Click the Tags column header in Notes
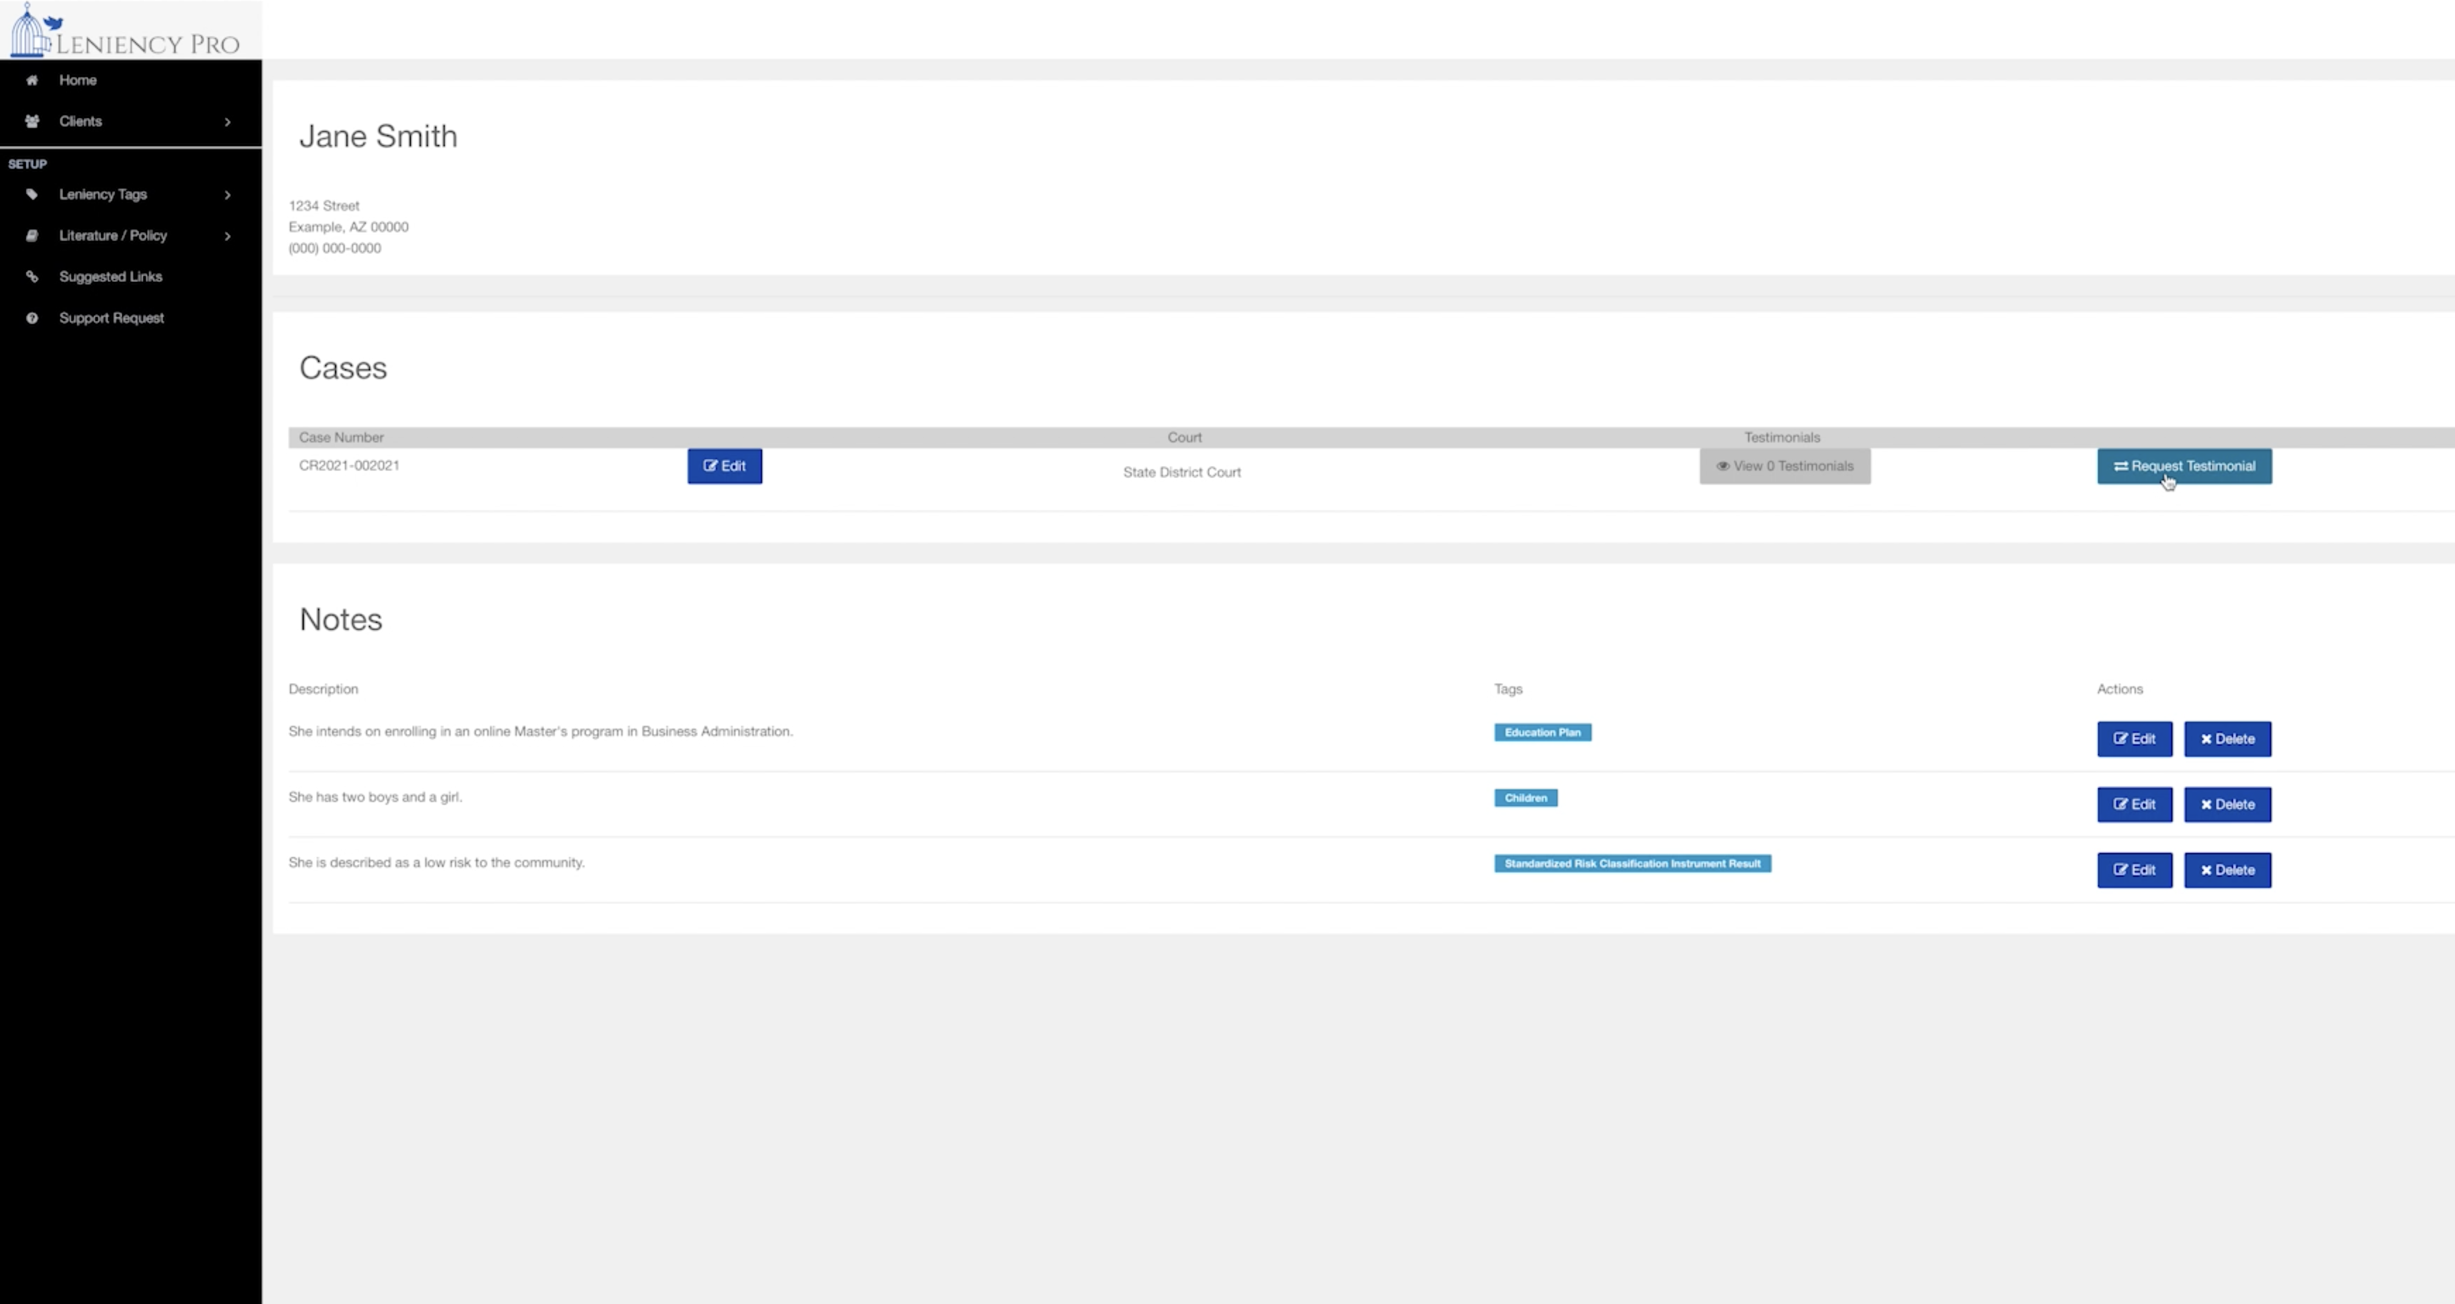This screenshot has height=1304, width=2455. [x=1508, y=689]
